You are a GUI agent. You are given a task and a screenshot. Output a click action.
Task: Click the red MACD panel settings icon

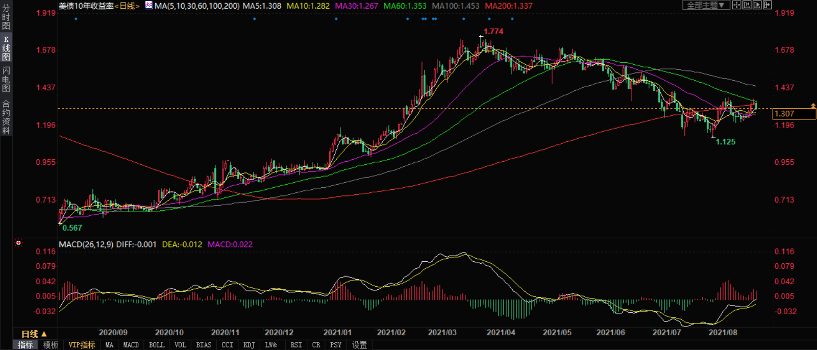pyautogui.click(x=18, y=243)
